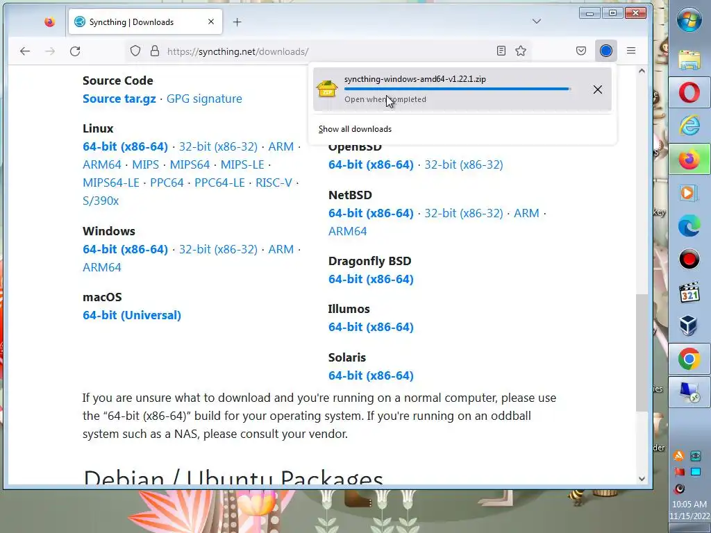Click the syncthing-windows-amd64 zip file icon

(x=327, y=89)
